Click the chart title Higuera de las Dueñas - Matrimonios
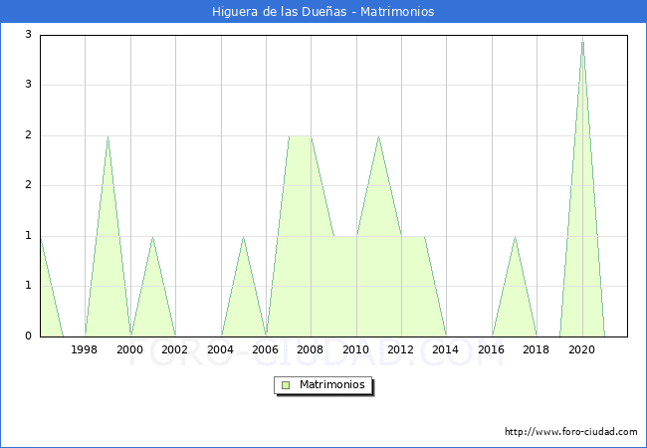This screenshot has width=647, height=448. point(323,12)
